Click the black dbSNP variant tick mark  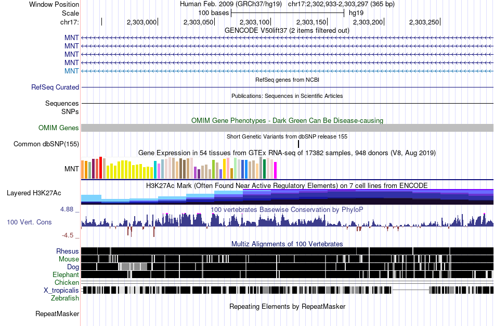(298, 144)
